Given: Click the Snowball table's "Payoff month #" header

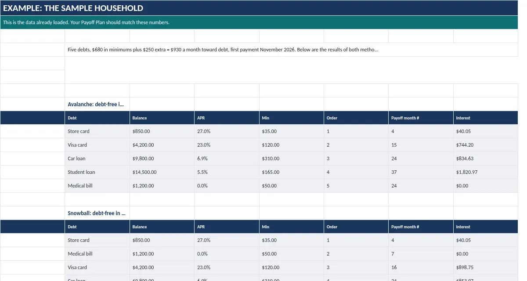Looking at the screenshot, I should [421, 227].
